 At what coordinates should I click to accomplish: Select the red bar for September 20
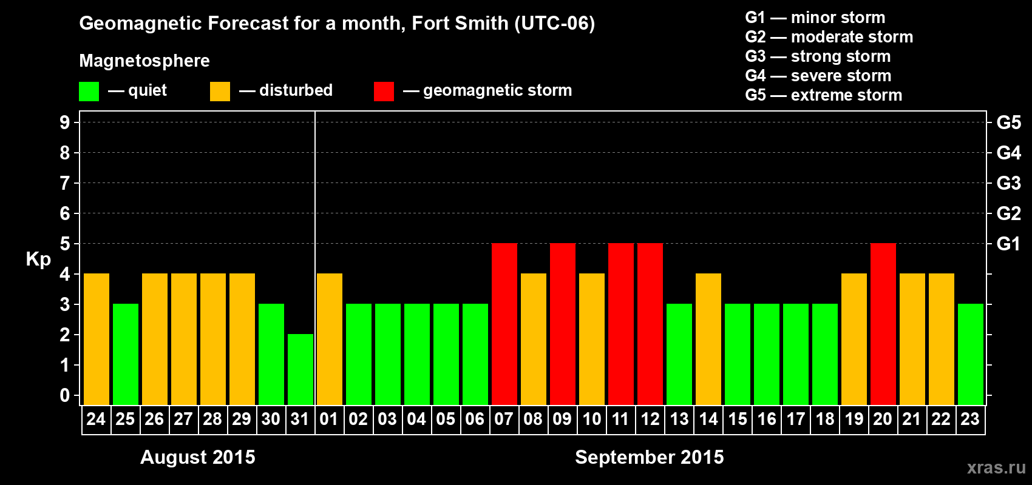883,324
